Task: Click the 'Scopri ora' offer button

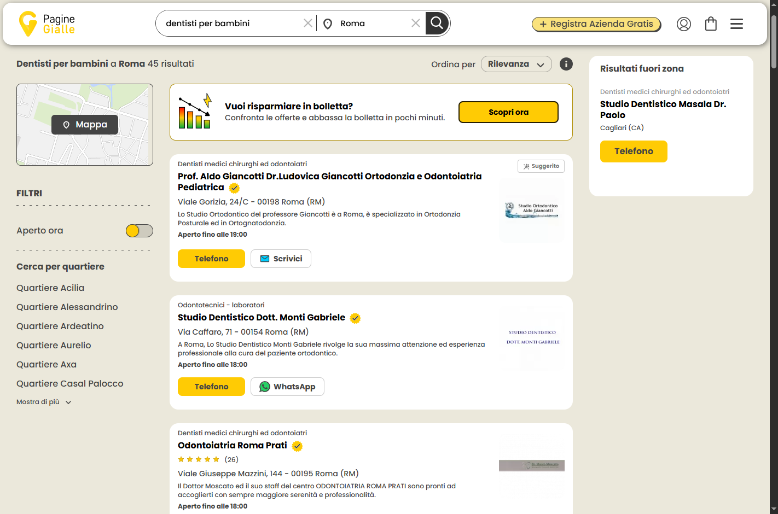Action: 508,112
